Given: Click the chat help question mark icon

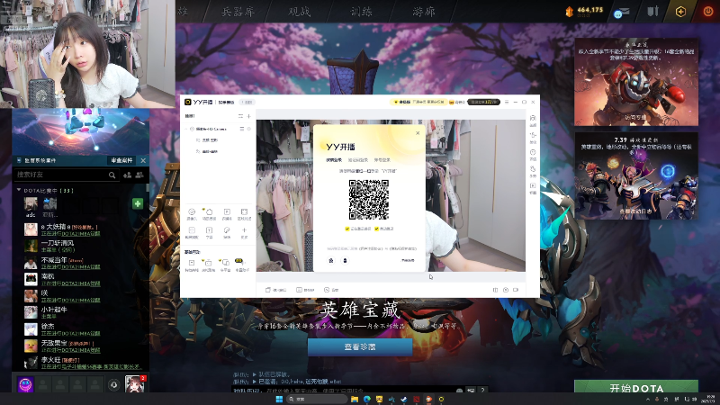Looking at the screenshot, I should pos(482,391).
